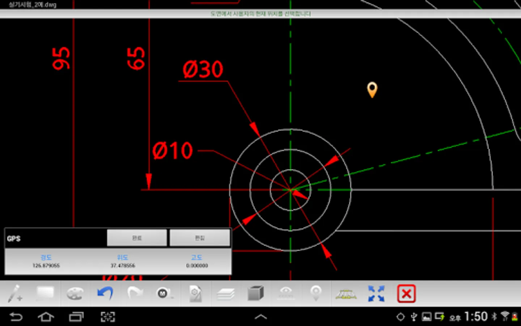The height and width of the screenshot is (326, 521).
Task: Select the orange location pin marker
Action: pos(372,90)
